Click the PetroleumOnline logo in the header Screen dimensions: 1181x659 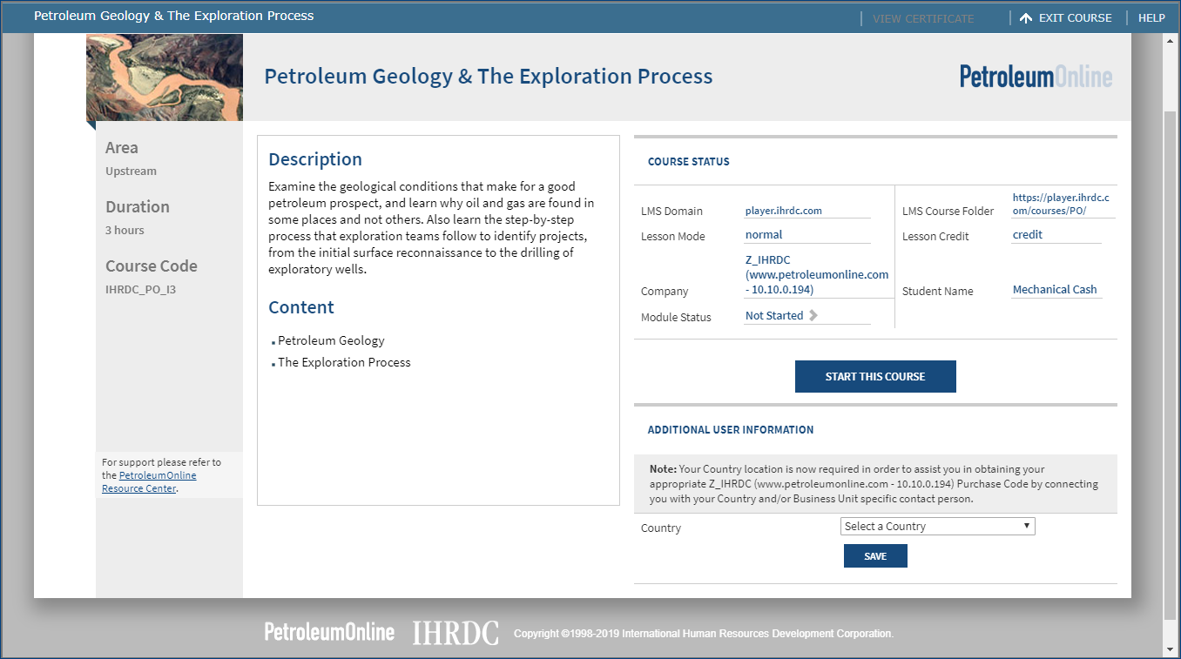coord(1036,76)
